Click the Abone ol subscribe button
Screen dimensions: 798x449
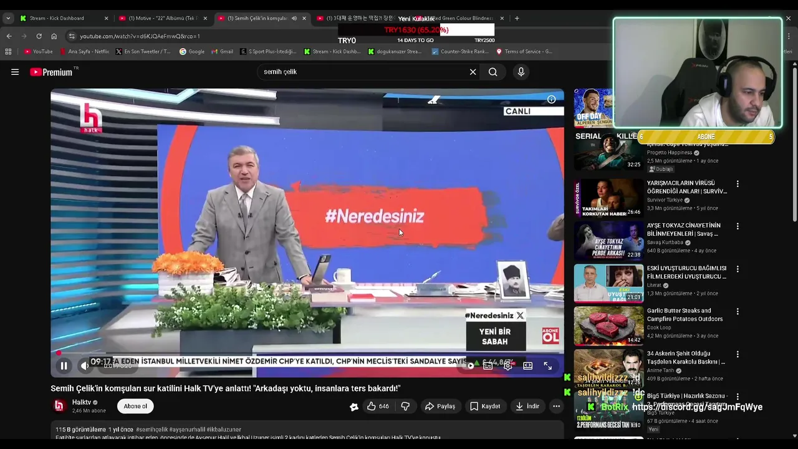pyautogui.click(x=135, y=406)
